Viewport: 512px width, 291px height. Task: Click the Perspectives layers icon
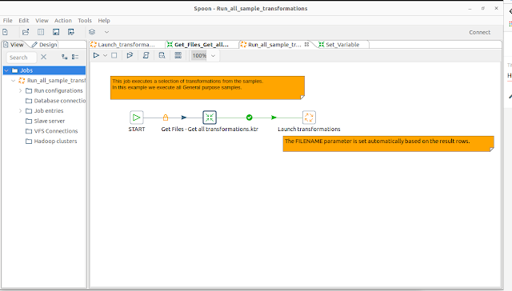pyautogui.click(x=92, y=32)
